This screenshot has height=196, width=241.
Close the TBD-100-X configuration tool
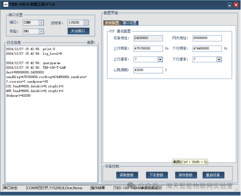click(x=236, y=5)
